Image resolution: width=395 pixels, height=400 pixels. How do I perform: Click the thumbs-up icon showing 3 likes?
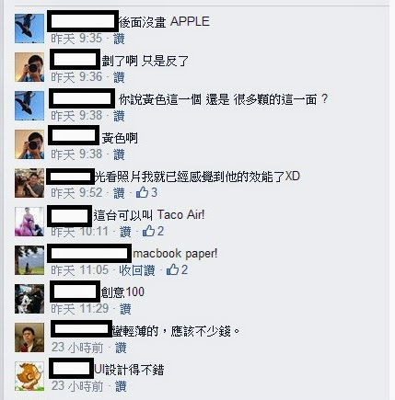point(142,192)
